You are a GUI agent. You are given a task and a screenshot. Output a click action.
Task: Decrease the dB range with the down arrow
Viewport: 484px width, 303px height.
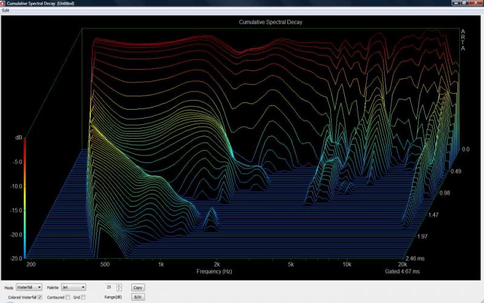click(119, 289)
